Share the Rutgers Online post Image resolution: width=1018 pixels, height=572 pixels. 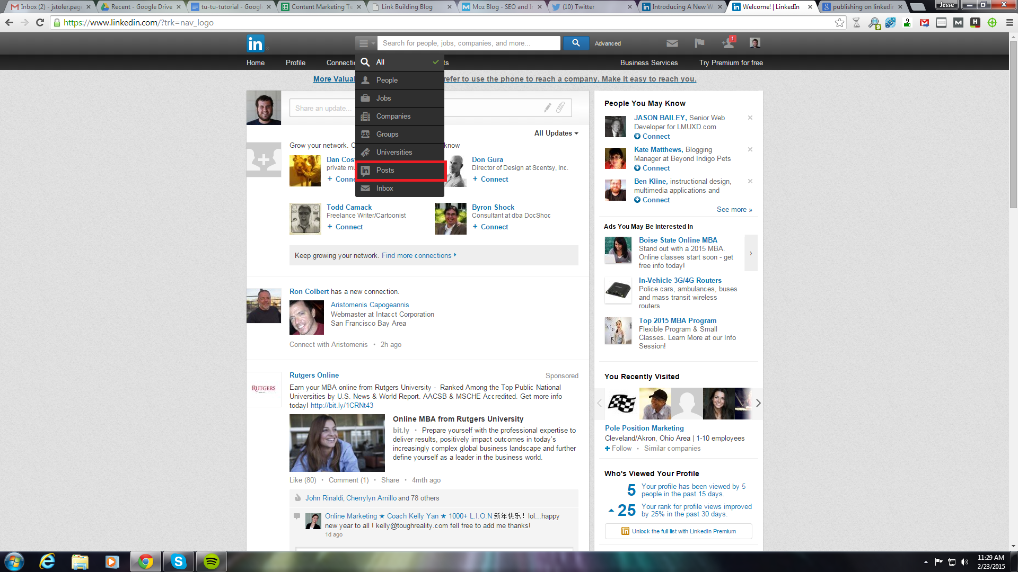[390, 480]
